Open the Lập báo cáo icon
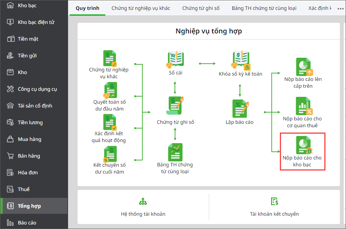The width and height of the screenshot is (346, 229). pyautogui.click(x=240, y=109)
